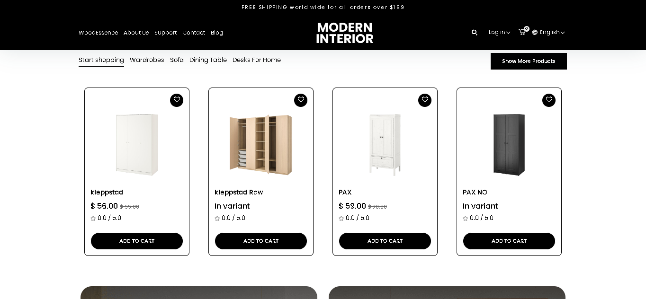
Task: Open the Dining Table tab
Action: click(x=208, y=60)
